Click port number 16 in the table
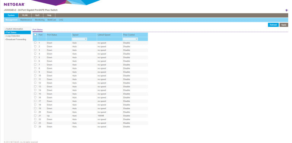292x143 pixels. 40,97
